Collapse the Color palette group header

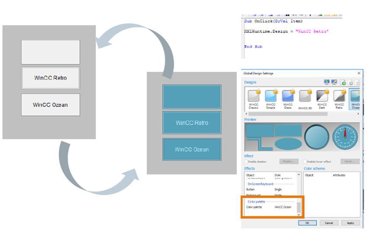(x=256, y=202)
